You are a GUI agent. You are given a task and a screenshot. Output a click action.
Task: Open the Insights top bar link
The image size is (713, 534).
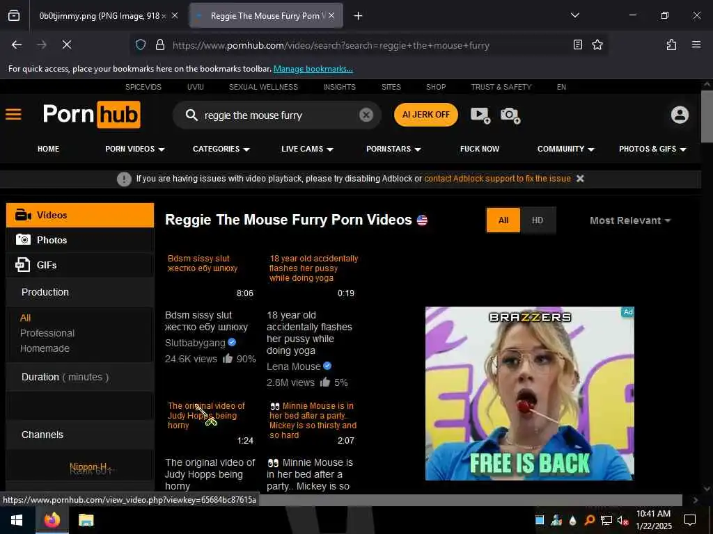pos(339,87)
